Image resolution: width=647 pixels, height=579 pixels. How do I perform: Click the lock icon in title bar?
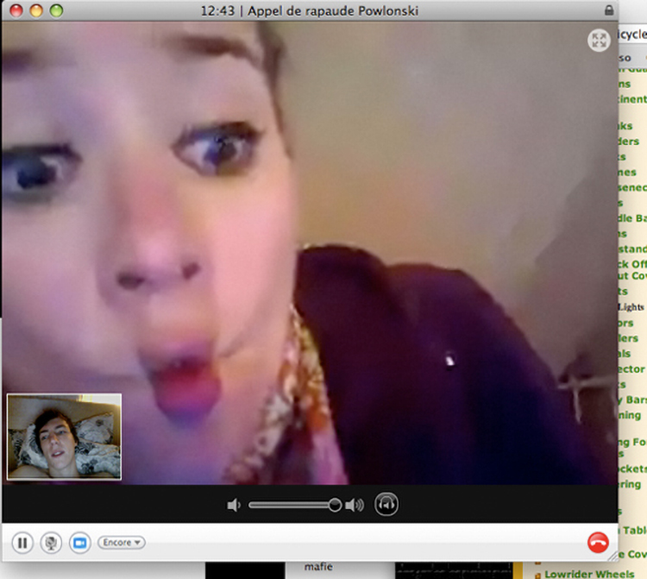tap(609, 10)
